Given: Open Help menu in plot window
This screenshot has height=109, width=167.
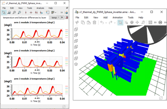Looking at the screenshot, I should (x=51, y=8).
